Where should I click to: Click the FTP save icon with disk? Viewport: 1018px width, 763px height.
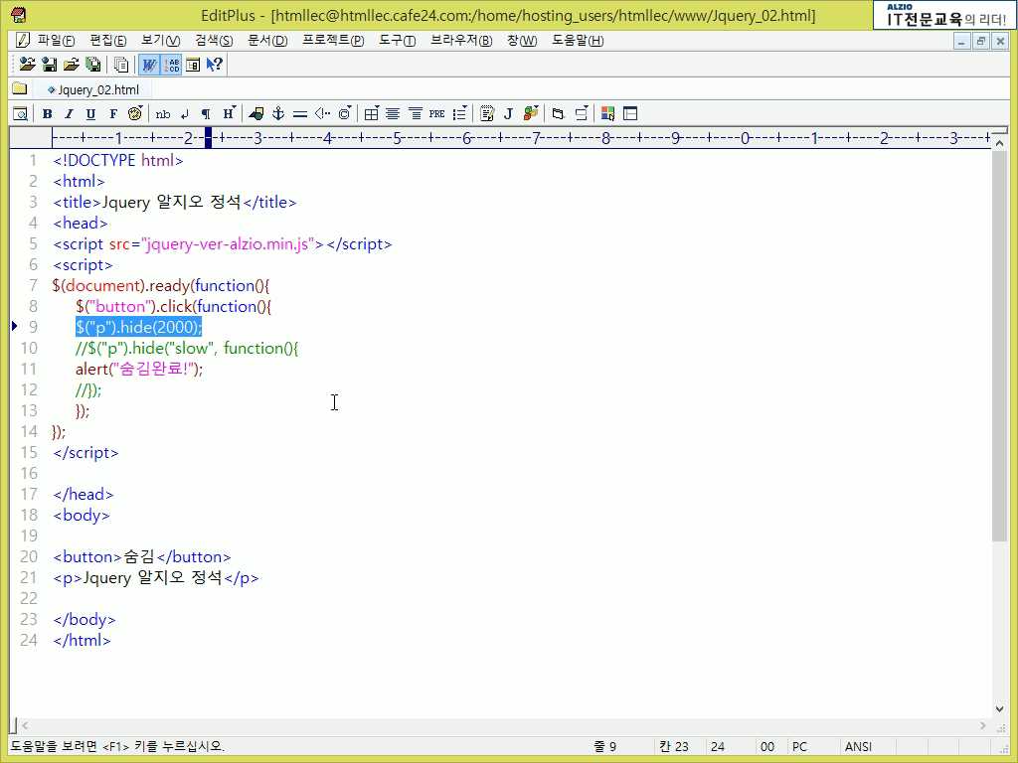tap(50, 65)
